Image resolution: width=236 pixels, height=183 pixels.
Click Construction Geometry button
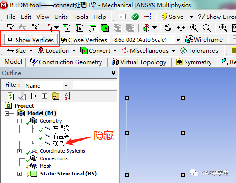66,62
